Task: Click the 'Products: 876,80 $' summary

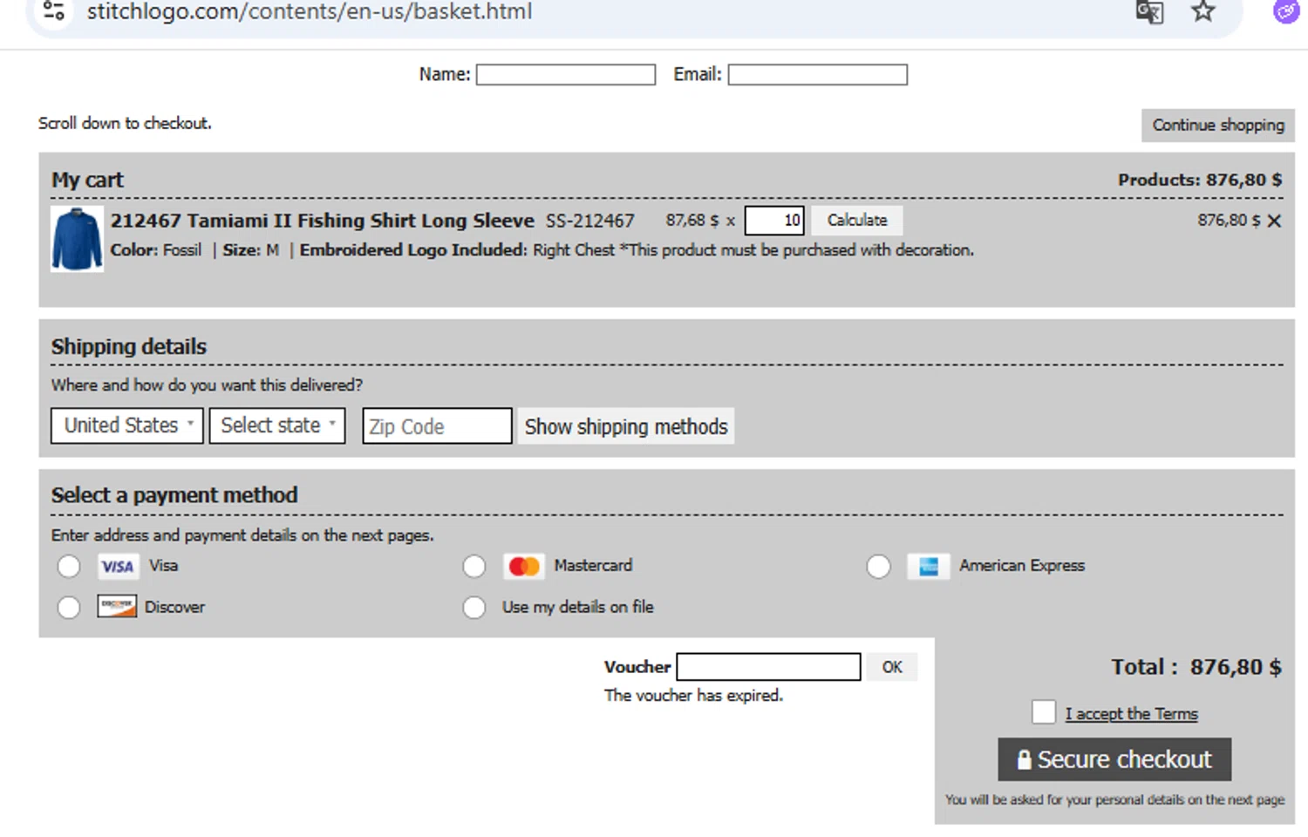Action: coord(1200,180)
